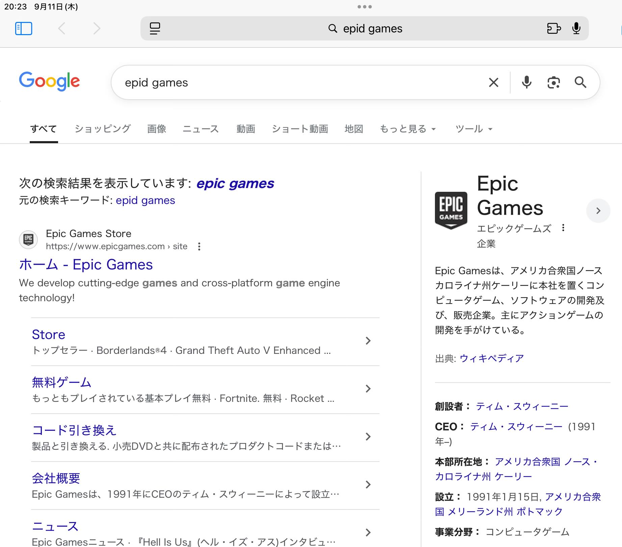This screenshot has height=547, width=622.
Task: Click the Google magnifier search button
Action: pyautogui.click(x=580, y=82)
